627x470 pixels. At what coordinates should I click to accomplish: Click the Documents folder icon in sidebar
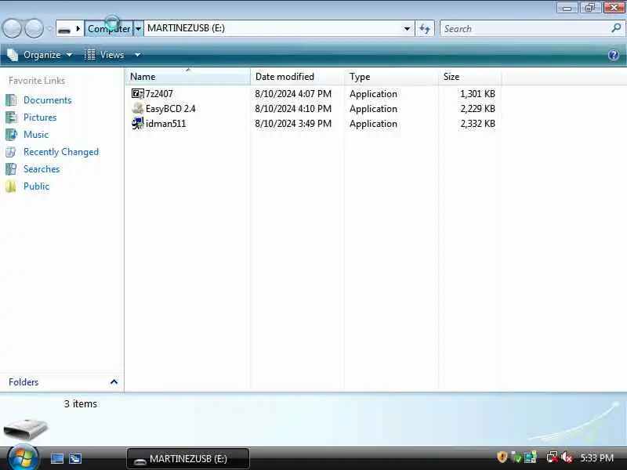(11, 100)
